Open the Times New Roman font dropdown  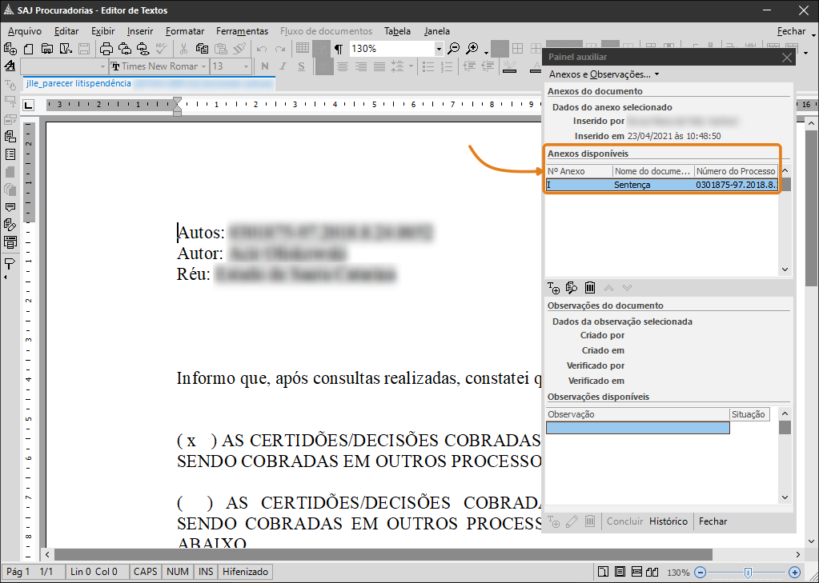click(x=203, y=66)
